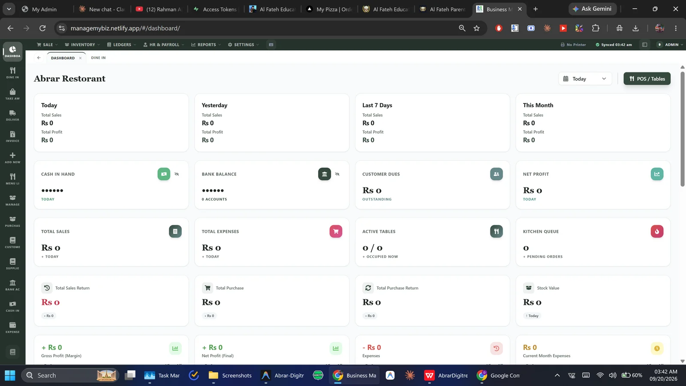The height and width of the screenshot is (386, 686).
Task: Open the Windows Start menu
Action: click(10, 376)
